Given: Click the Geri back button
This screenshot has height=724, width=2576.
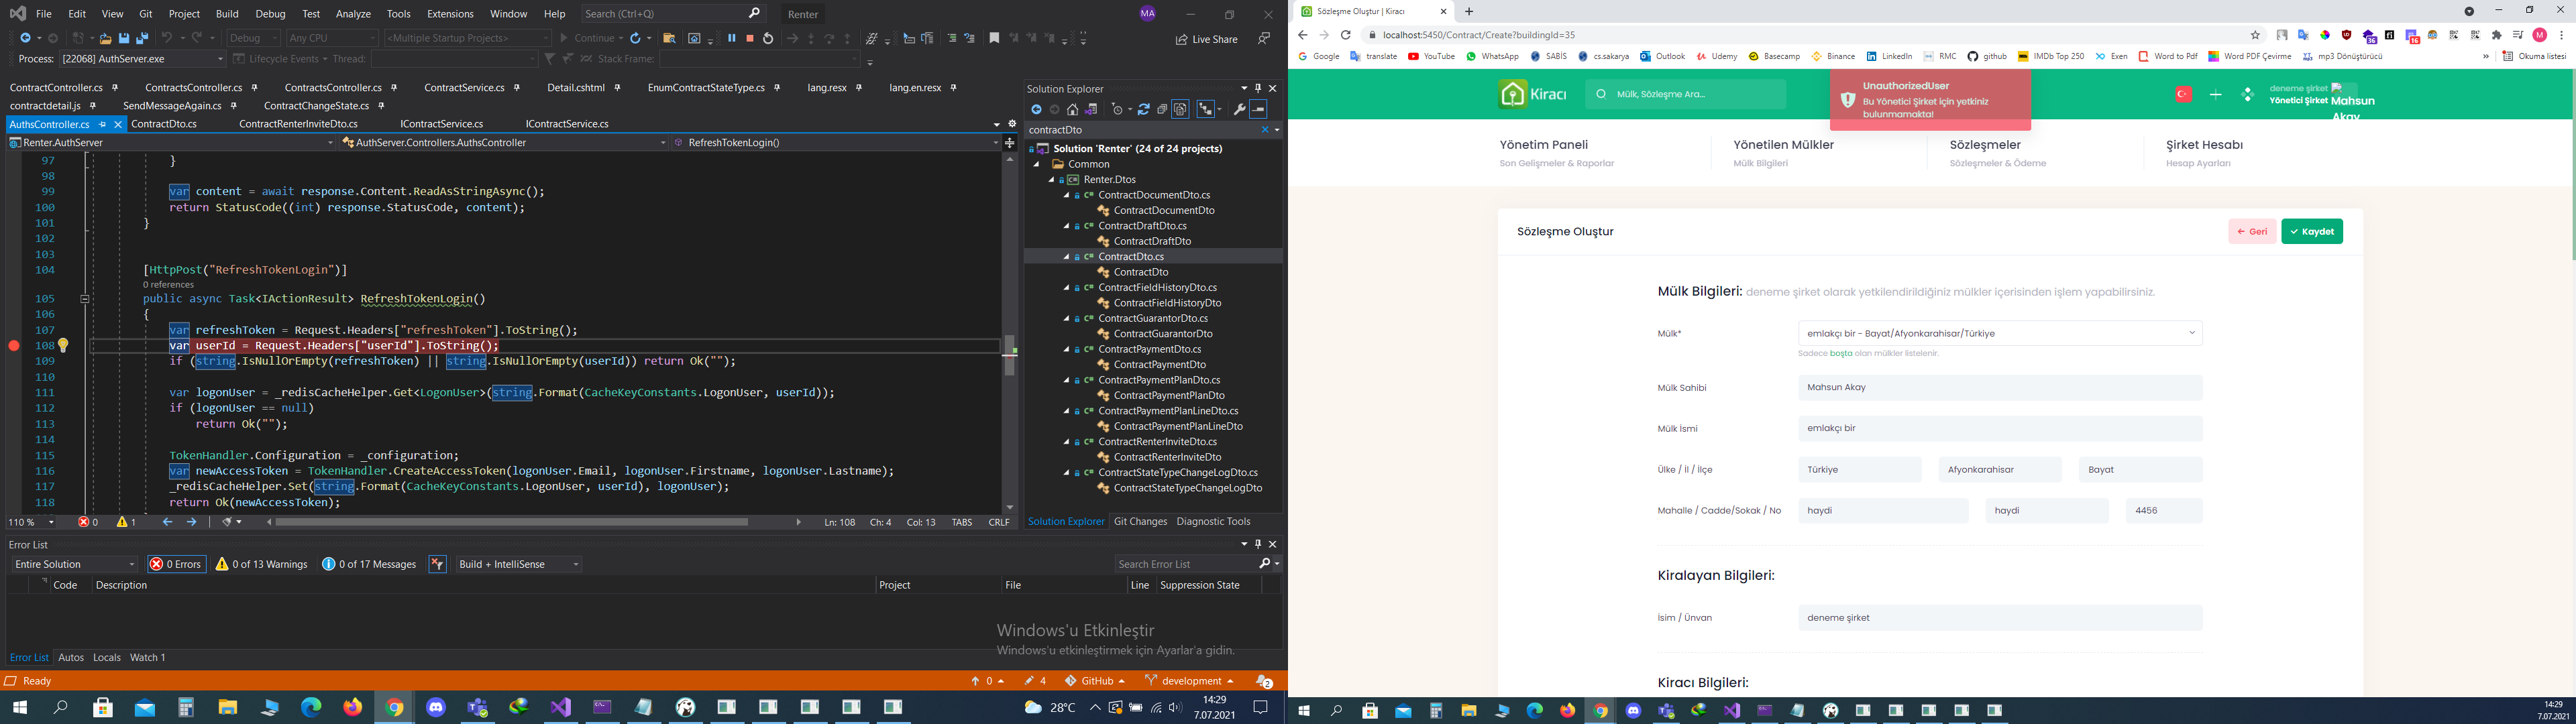Looking at the screenshot, I should point(2252,231).
